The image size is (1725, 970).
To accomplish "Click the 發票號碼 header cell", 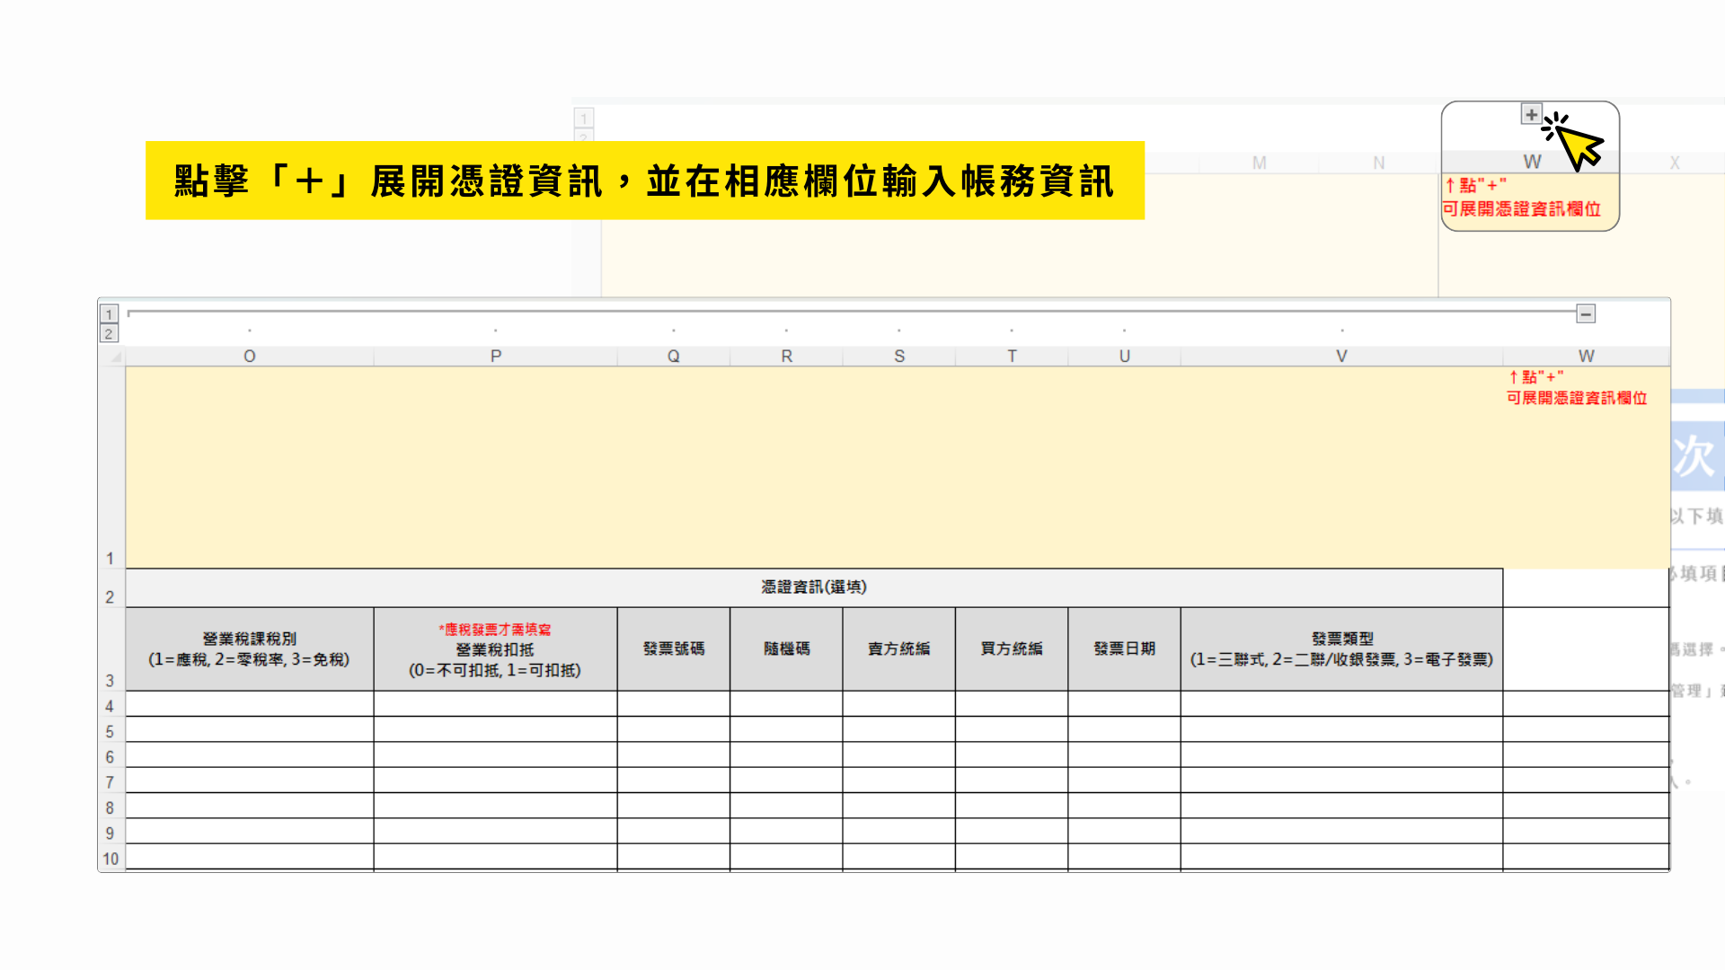I will point(673,648).
